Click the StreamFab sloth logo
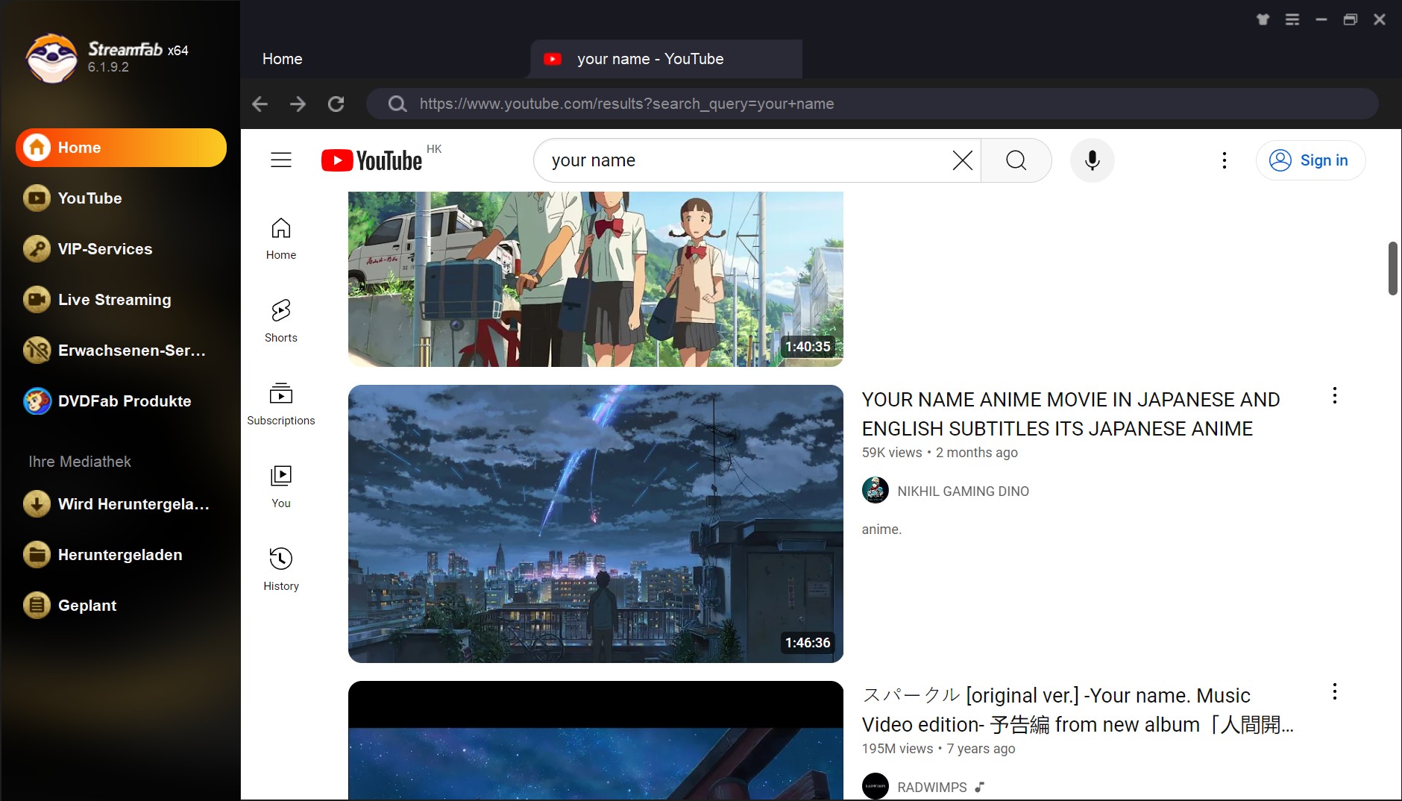This screenshot has height=801, width=1402. coord(51,58)
